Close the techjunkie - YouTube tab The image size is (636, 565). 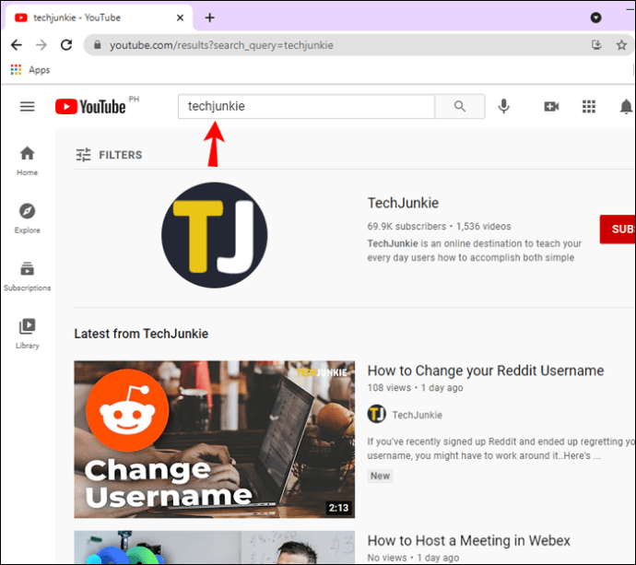(180, 18)
